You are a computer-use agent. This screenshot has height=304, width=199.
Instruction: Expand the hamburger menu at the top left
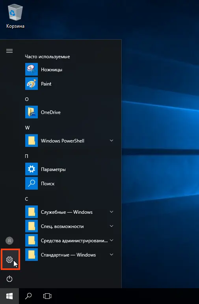9,51
